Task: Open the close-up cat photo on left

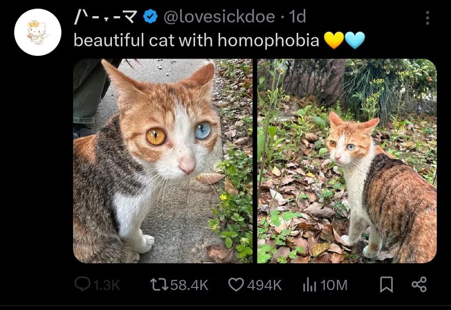Action: tap(163, 161)
